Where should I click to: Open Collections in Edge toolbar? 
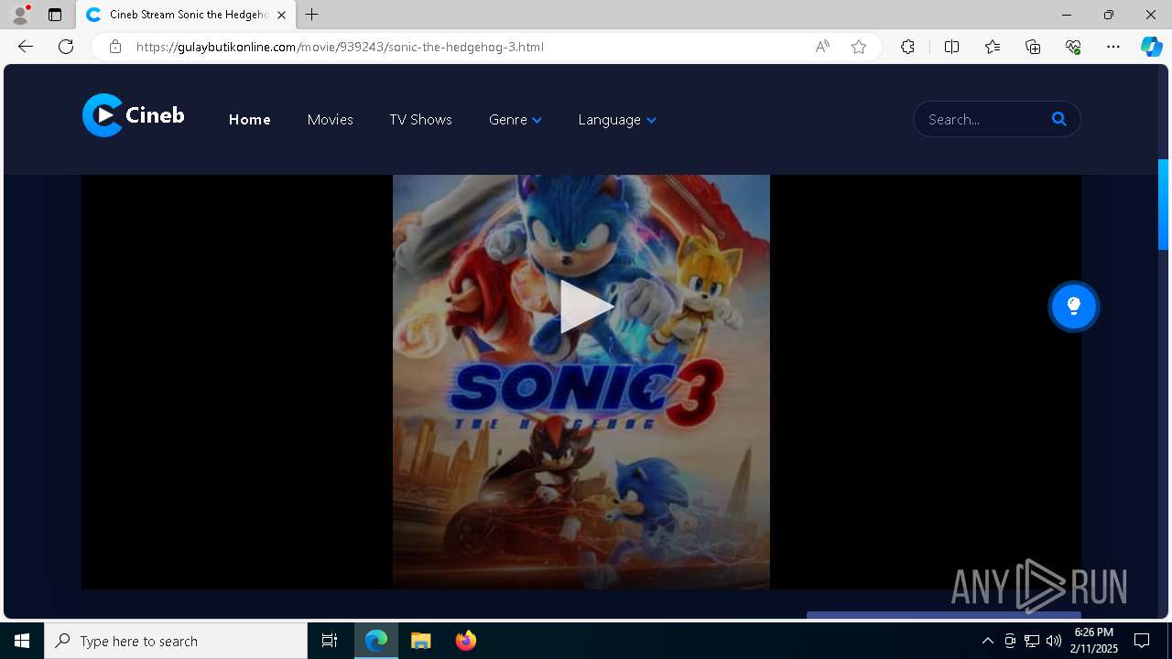(x=1033, y=47)
